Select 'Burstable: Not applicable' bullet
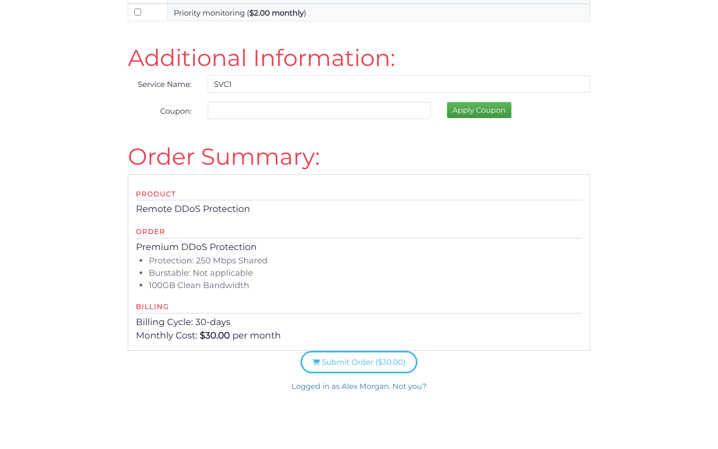This screenshot has height=449, width=718. click(x=201, y=273)
